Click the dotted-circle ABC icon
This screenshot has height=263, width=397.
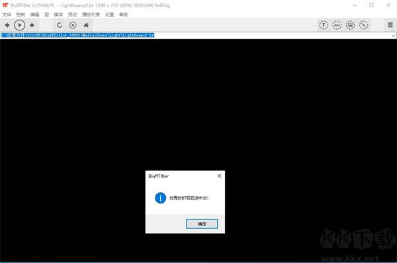pyautogui.click(x=337, y=25)
